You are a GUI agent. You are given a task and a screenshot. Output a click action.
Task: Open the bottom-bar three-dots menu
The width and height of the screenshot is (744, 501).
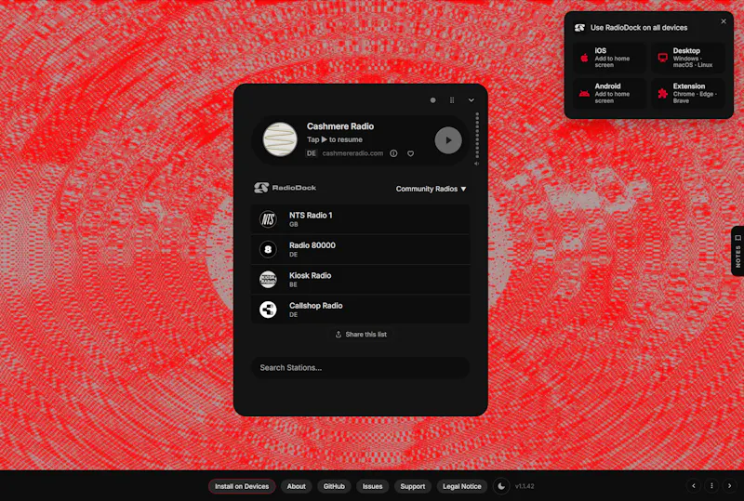711,486
